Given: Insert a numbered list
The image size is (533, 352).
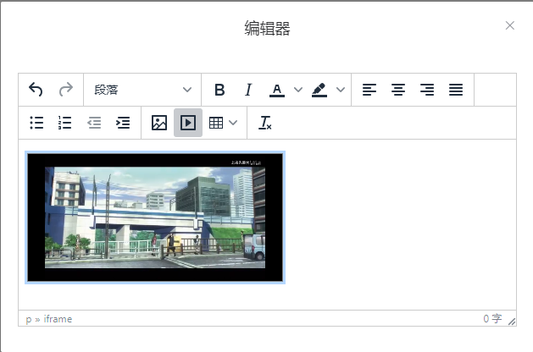Looking at the screenshot, I should pos(65,123).
